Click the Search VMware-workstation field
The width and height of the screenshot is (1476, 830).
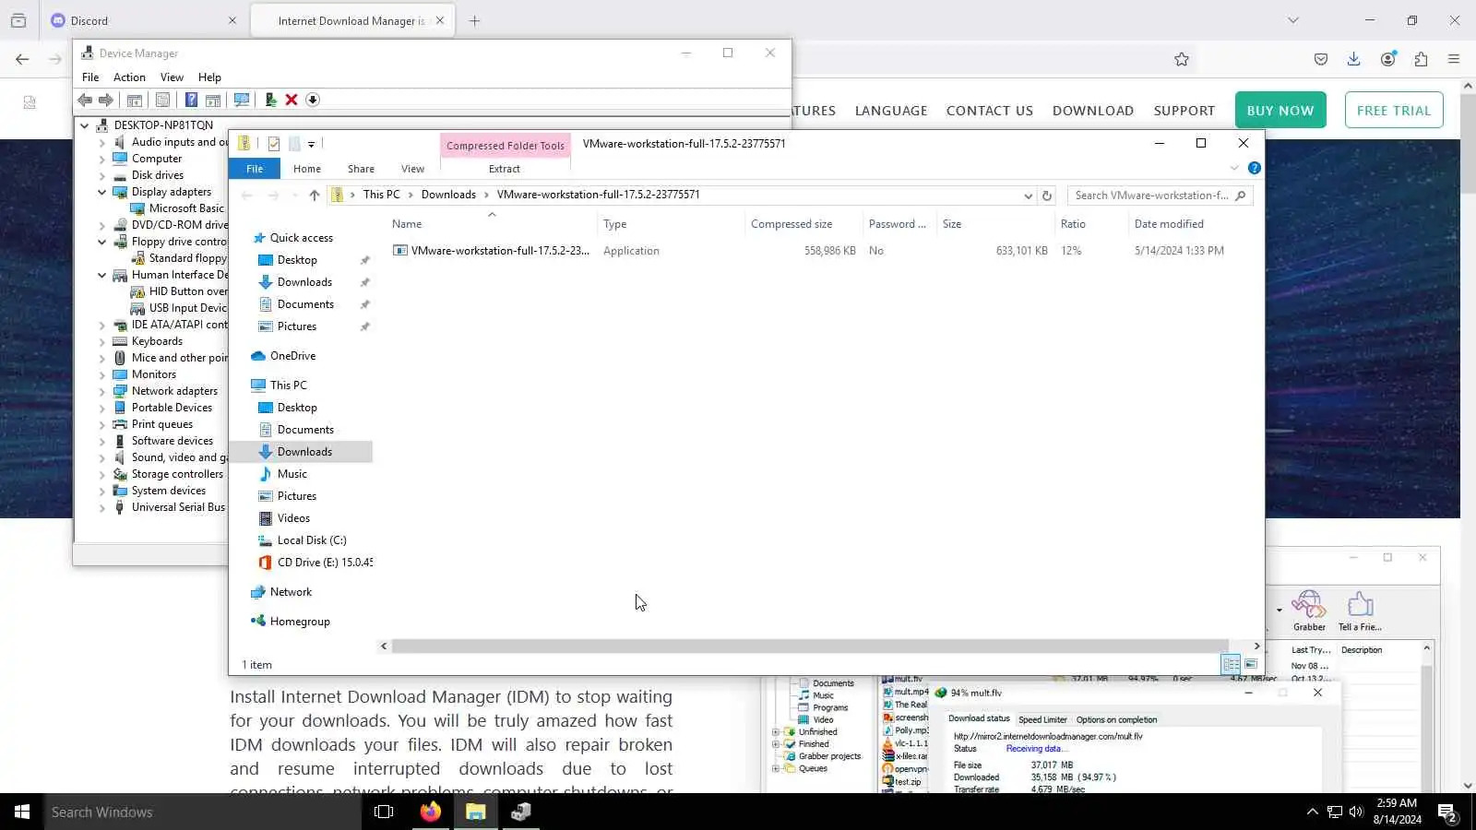pyautogui.click(x=1160, y=196)
